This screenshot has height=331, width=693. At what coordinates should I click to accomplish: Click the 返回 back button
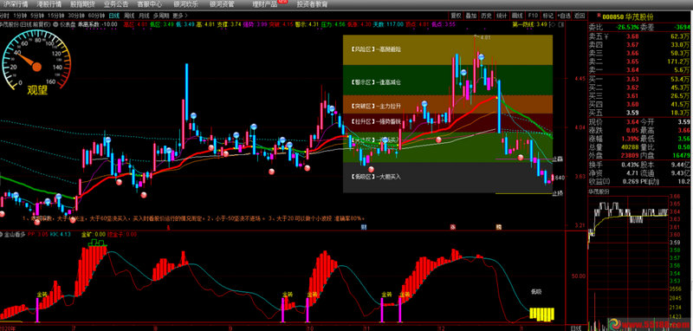click(x=580, y=15)
